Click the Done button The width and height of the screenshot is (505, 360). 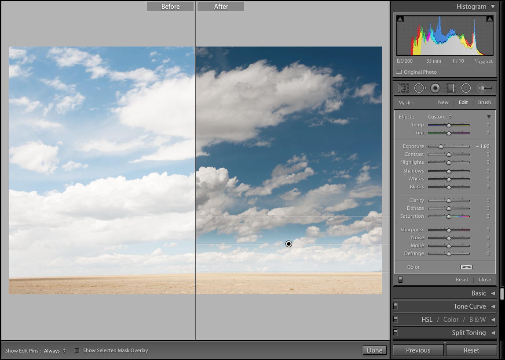pos(374,350)
